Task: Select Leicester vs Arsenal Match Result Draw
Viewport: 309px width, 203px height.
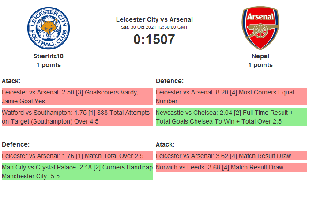Action: coord(231,156)
